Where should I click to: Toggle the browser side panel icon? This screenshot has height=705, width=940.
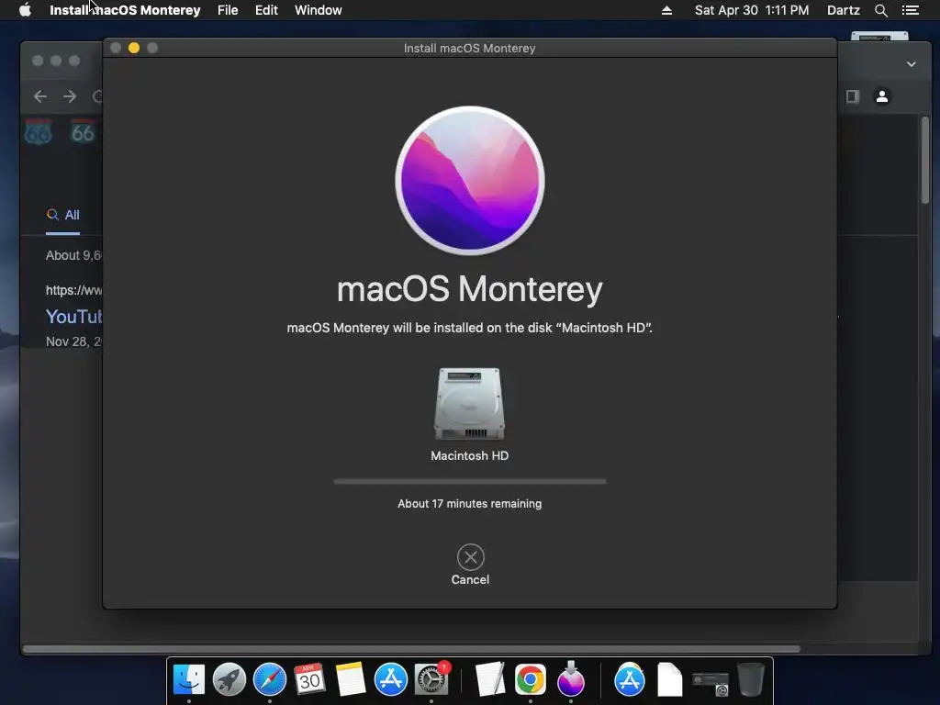click(x=853, y=95)
